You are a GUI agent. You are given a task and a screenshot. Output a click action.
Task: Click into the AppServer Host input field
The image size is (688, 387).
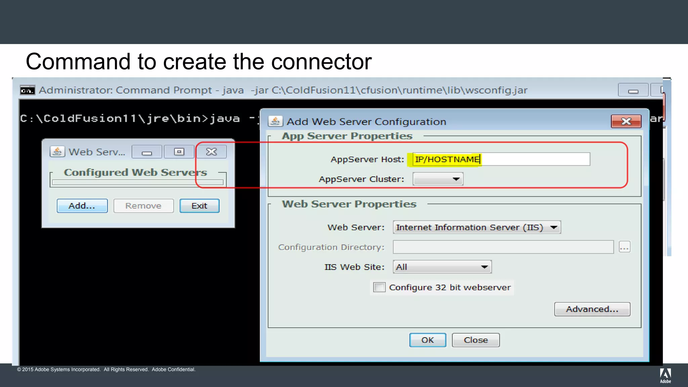point(501,159)
